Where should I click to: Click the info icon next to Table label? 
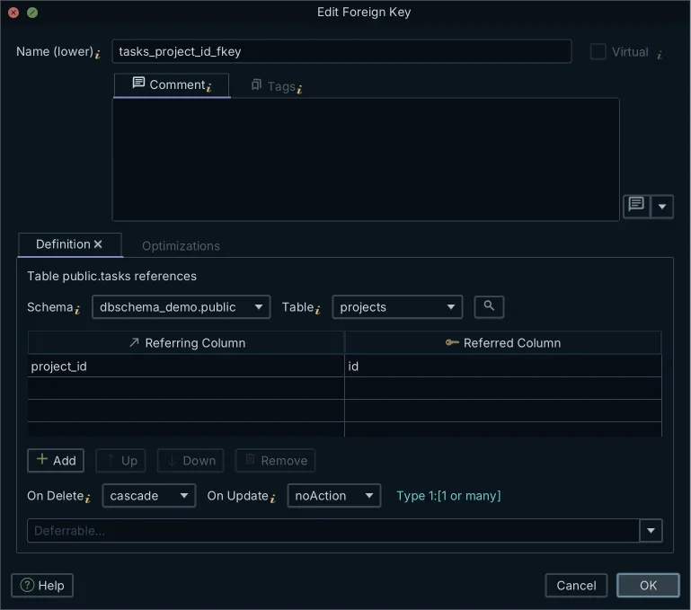click(x=317, y=310)
